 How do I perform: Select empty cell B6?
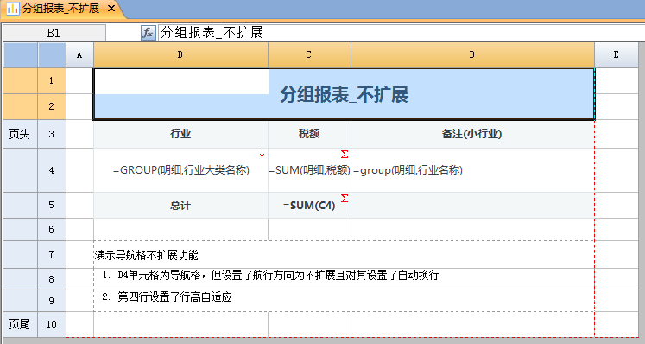(x=180, y=229)
